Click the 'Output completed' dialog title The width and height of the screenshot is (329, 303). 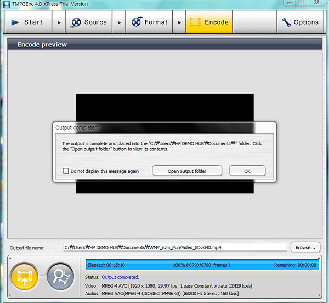point(76,127)
